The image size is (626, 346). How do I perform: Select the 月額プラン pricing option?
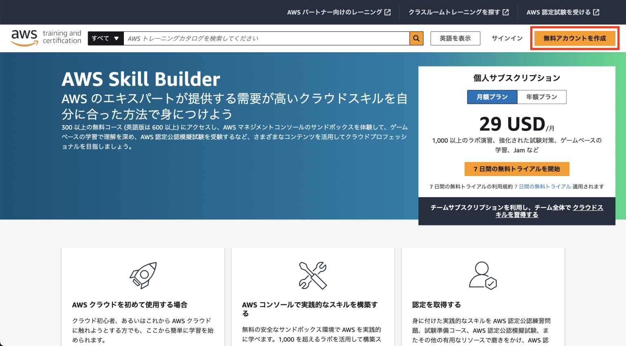click(x=492, y=97)
